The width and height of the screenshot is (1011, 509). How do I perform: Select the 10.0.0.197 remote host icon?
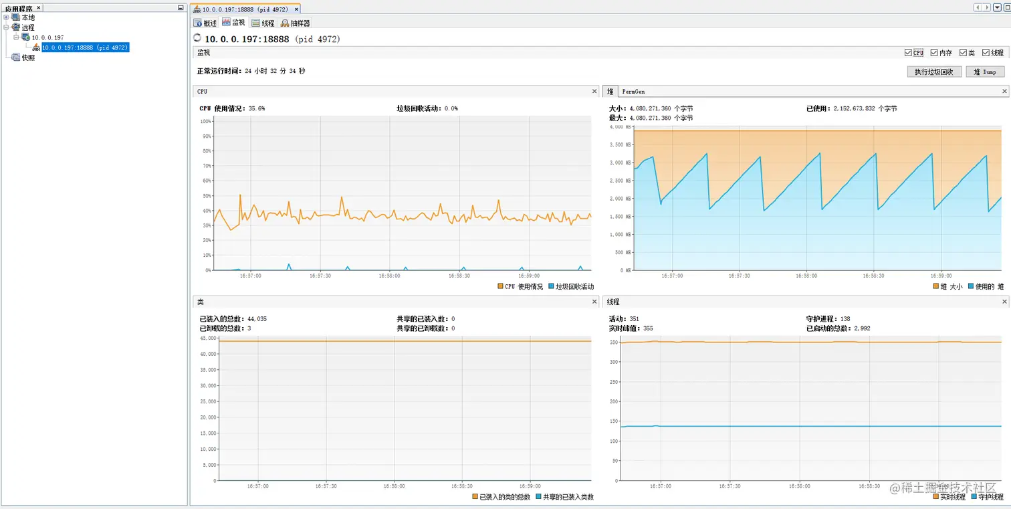point(26,37)
